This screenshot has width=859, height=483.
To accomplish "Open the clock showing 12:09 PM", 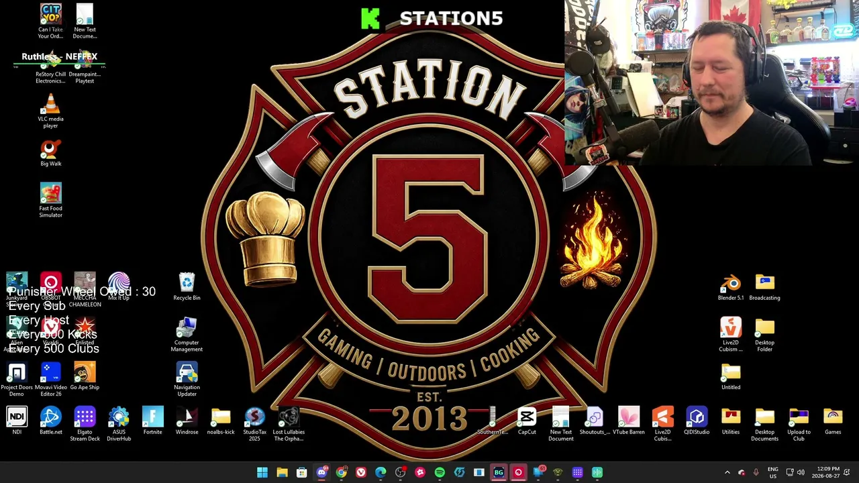I will coord(825,472).
